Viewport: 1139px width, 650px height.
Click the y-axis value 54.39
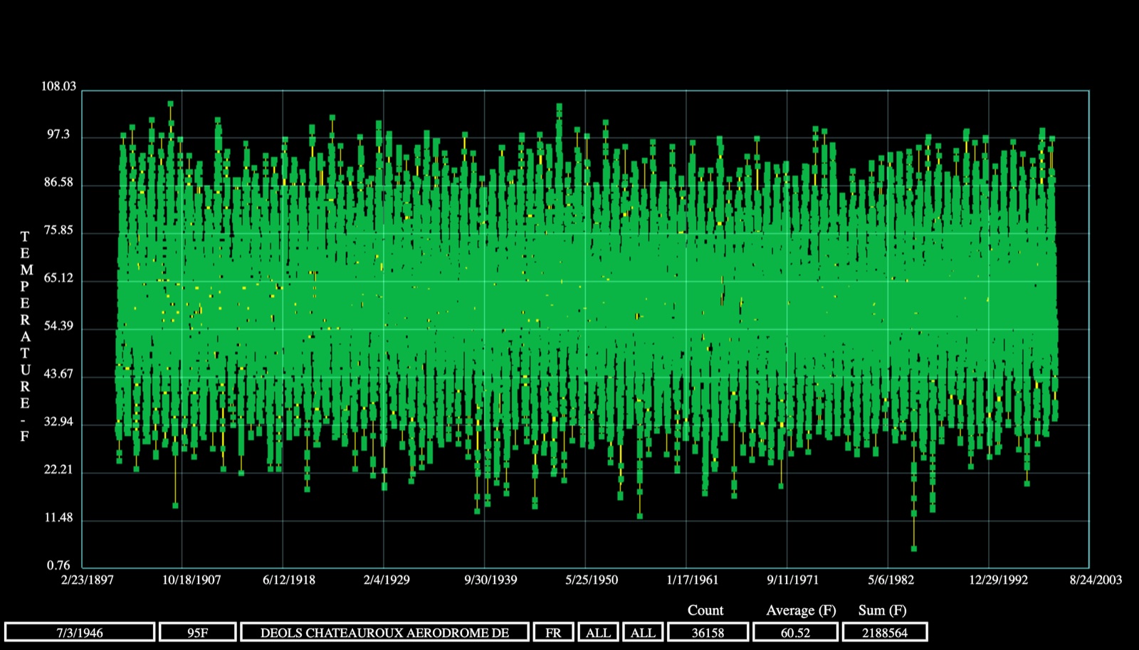point(58,326)
